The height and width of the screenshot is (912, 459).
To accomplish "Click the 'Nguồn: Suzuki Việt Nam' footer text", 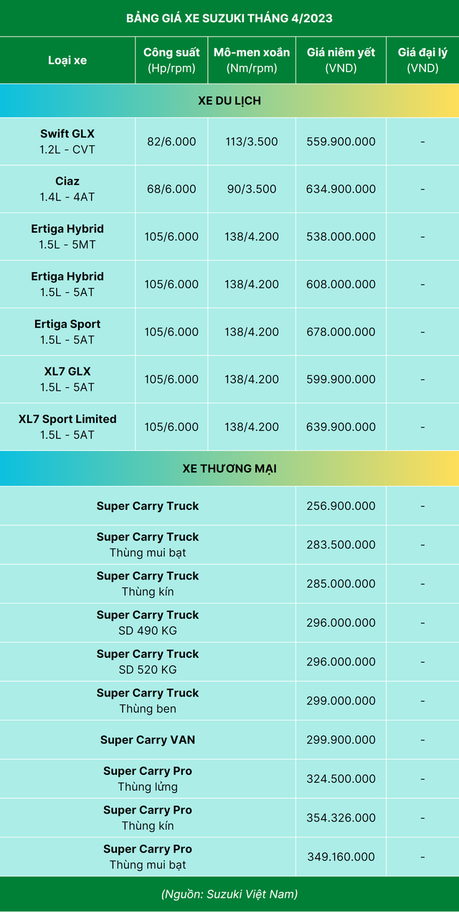I will pos(229,894).
